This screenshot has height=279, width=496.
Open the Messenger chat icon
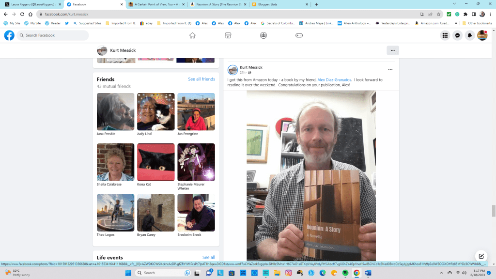pyautogui.click(x=457, y=35)
